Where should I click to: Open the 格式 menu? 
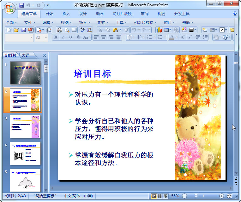(x=103, y=23)
